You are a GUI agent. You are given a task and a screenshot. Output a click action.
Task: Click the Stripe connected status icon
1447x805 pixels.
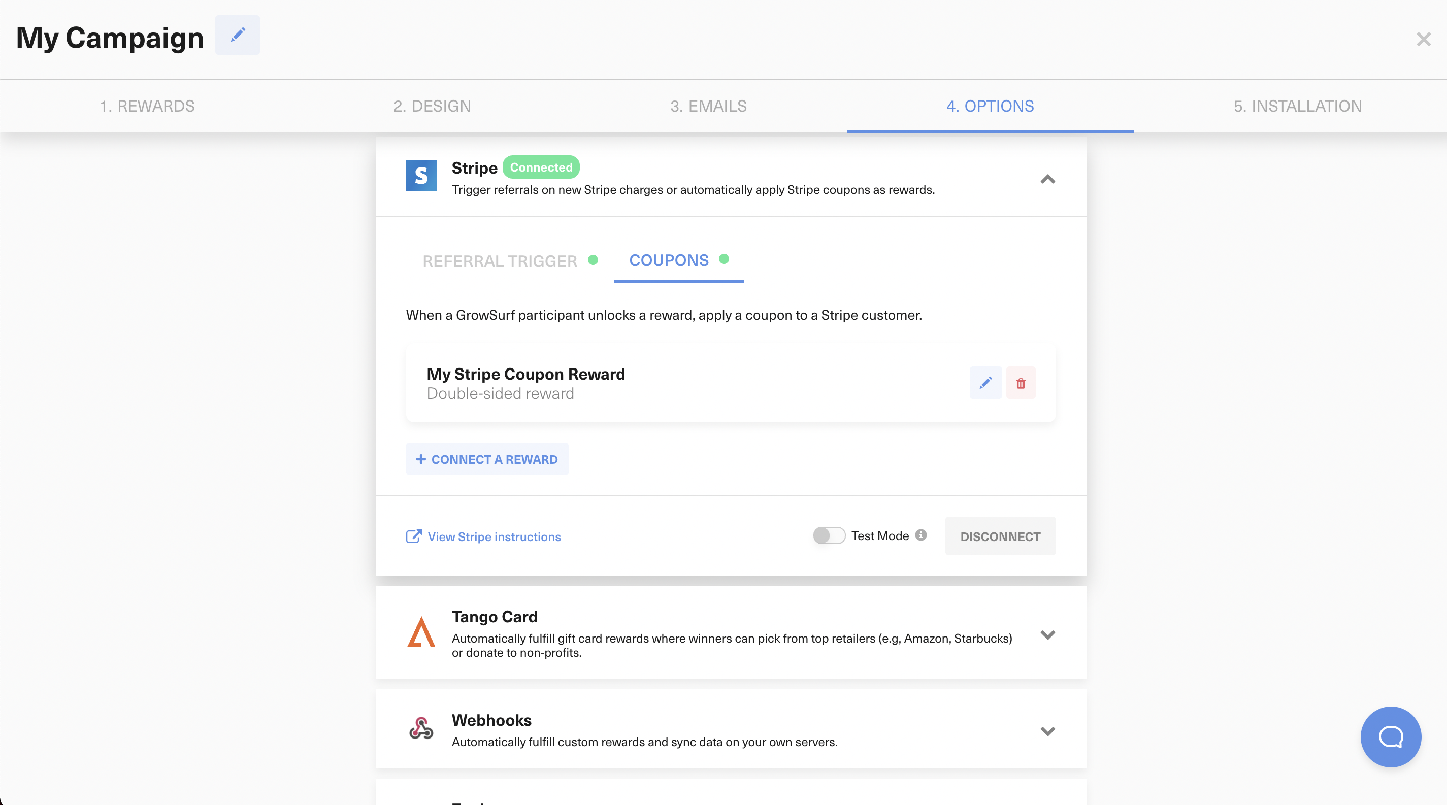pyautogui.click(x=541, y=166)
